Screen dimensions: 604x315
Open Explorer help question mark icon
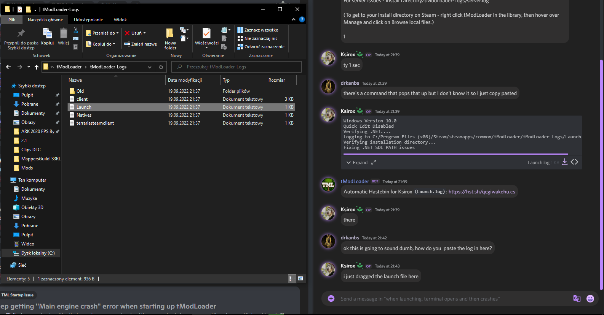[302, 19]
